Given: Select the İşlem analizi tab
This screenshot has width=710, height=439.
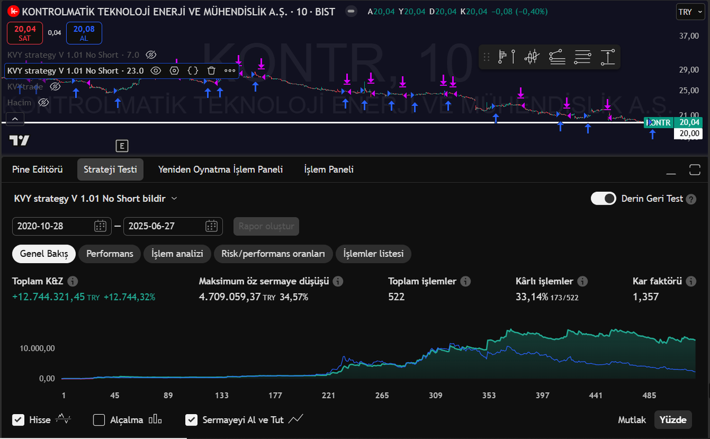Looking at the screenshot, I should click(177, 254).
